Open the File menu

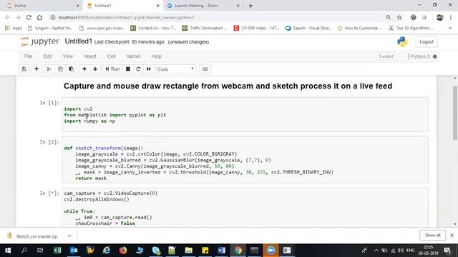point(29,56)
